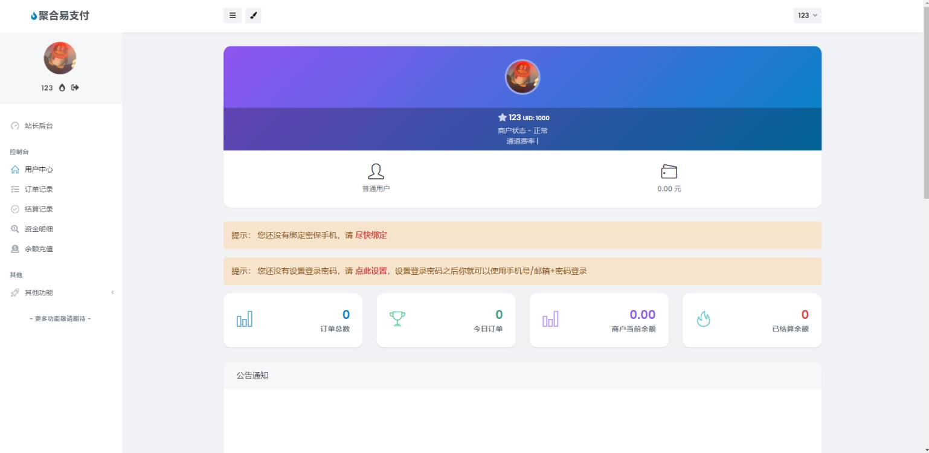Image resolution: width=929 pixels, height=453 pixels.
Task: Click the 普通用户 person icon
Action: [x=376, y=172]
